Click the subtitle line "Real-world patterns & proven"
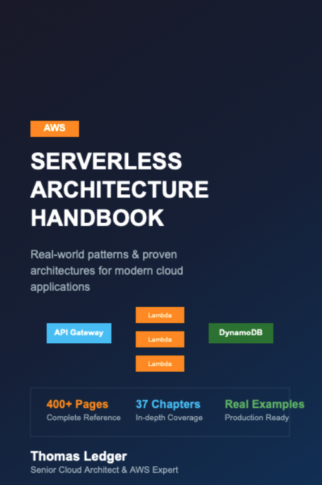The height and width of the screenshot is (485, 322). [104, 254]
